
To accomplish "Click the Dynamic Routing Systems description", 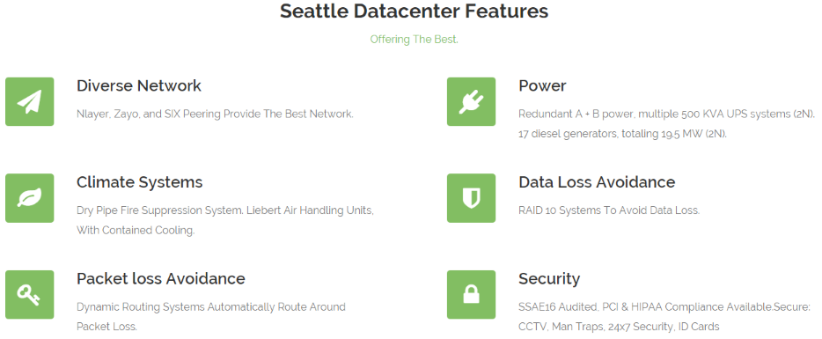I will [x=210, y=316].
